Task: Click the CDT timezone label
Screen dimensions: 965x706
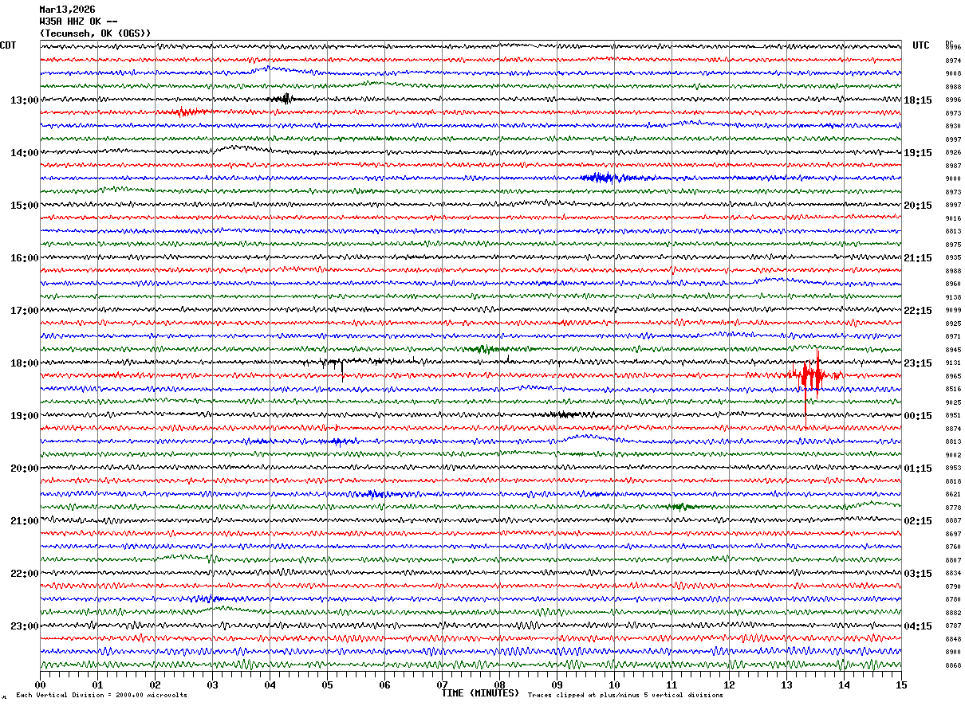Action: (8, 45)
